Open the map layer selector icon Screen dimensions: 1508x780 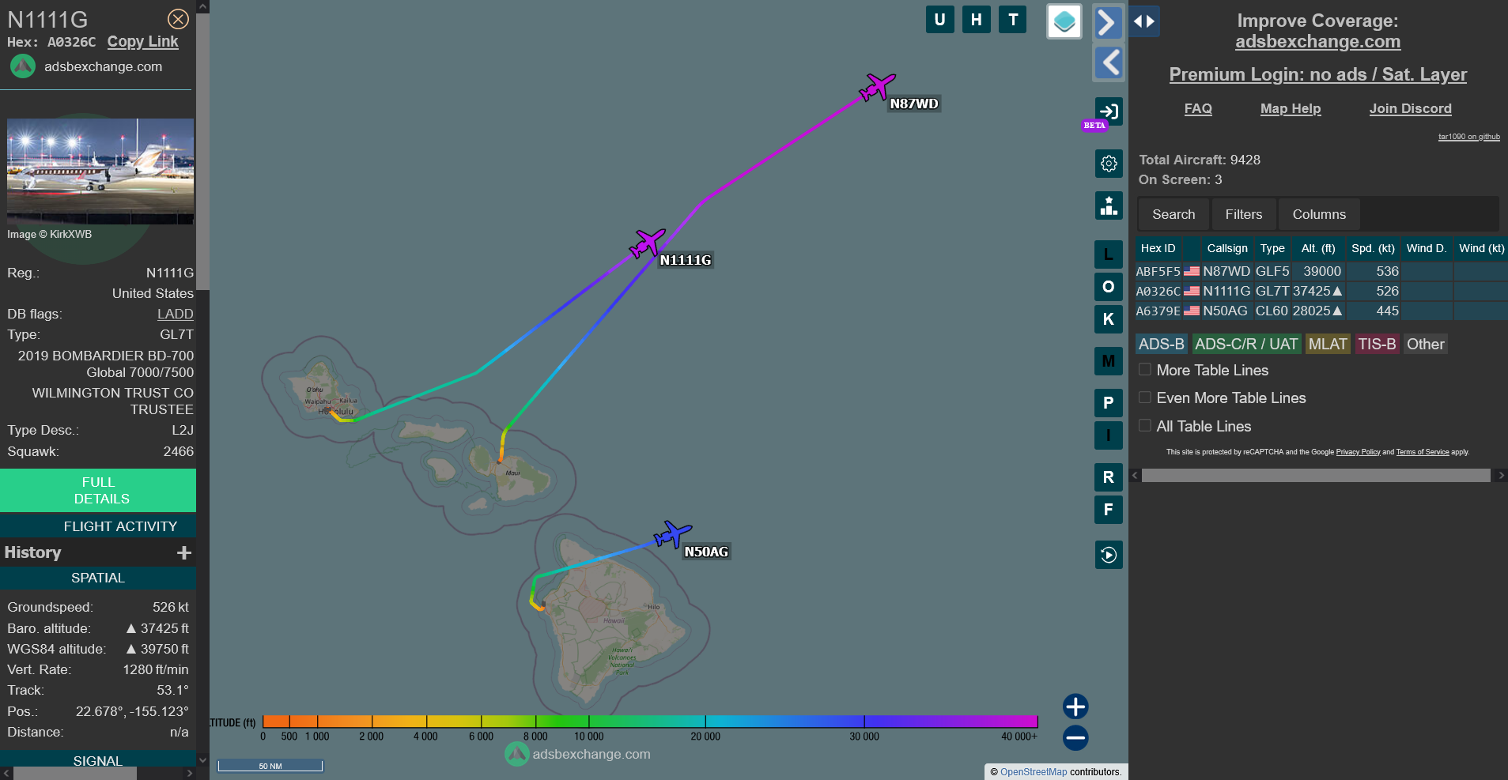1064,21
